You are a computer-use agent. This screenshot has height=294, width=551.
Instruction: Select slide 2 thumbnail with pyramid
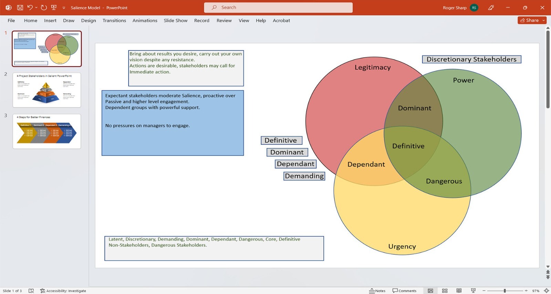click(x=47, y=90)
